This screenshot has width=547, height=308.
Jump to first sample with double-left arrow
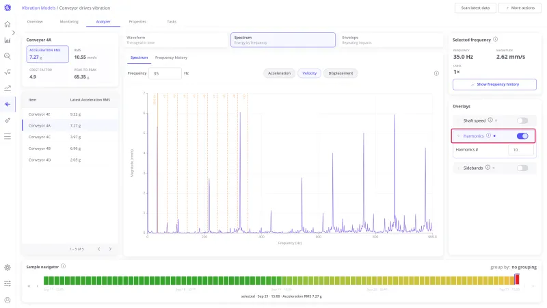29,286
